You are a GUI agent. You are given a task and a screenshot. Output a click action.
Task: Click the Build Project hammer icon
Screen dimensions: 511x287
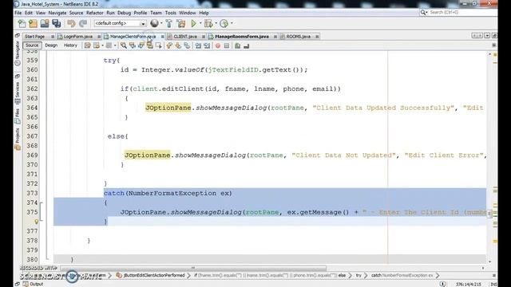coord(168,23)
